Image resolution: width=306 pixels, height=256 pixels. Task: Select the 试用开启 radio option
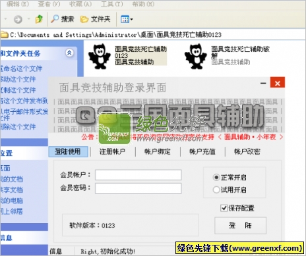point(216,190)
